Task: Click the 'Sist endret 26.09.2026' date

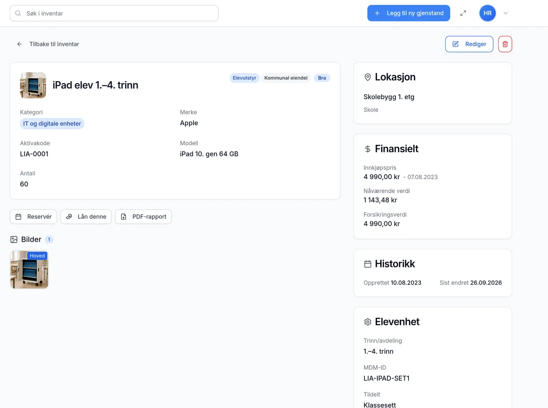Action: click(x=470, y=283)
